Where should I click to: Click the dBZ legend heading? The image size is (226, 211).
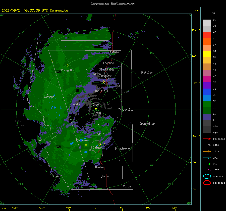pyautogui.click(x=213, y=13)
